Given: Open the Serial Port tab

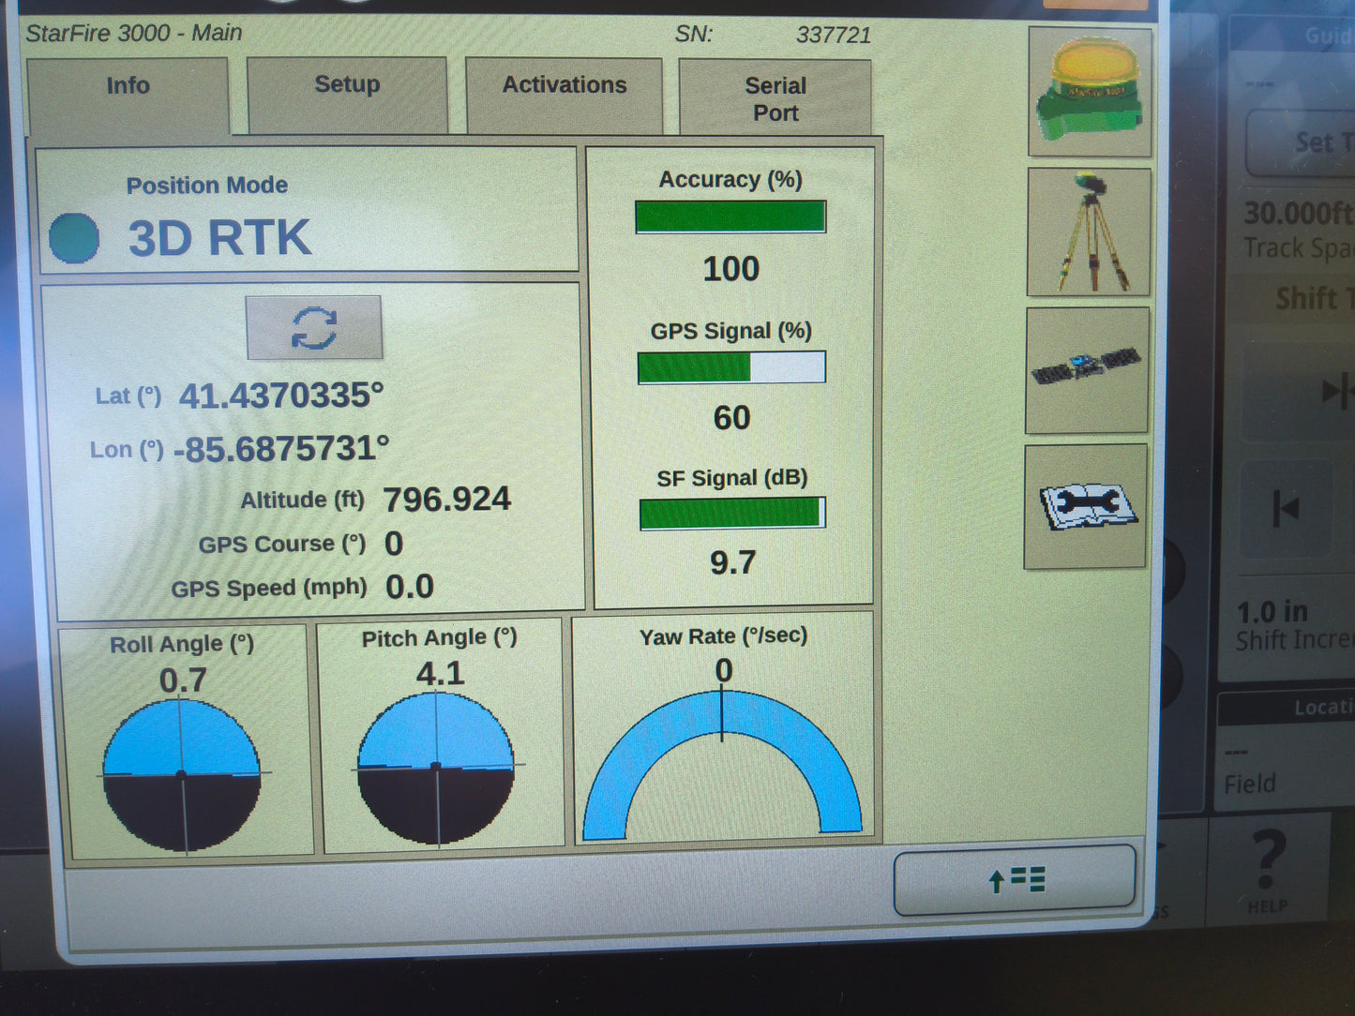Looking at the screenshot, I should 775,98.
